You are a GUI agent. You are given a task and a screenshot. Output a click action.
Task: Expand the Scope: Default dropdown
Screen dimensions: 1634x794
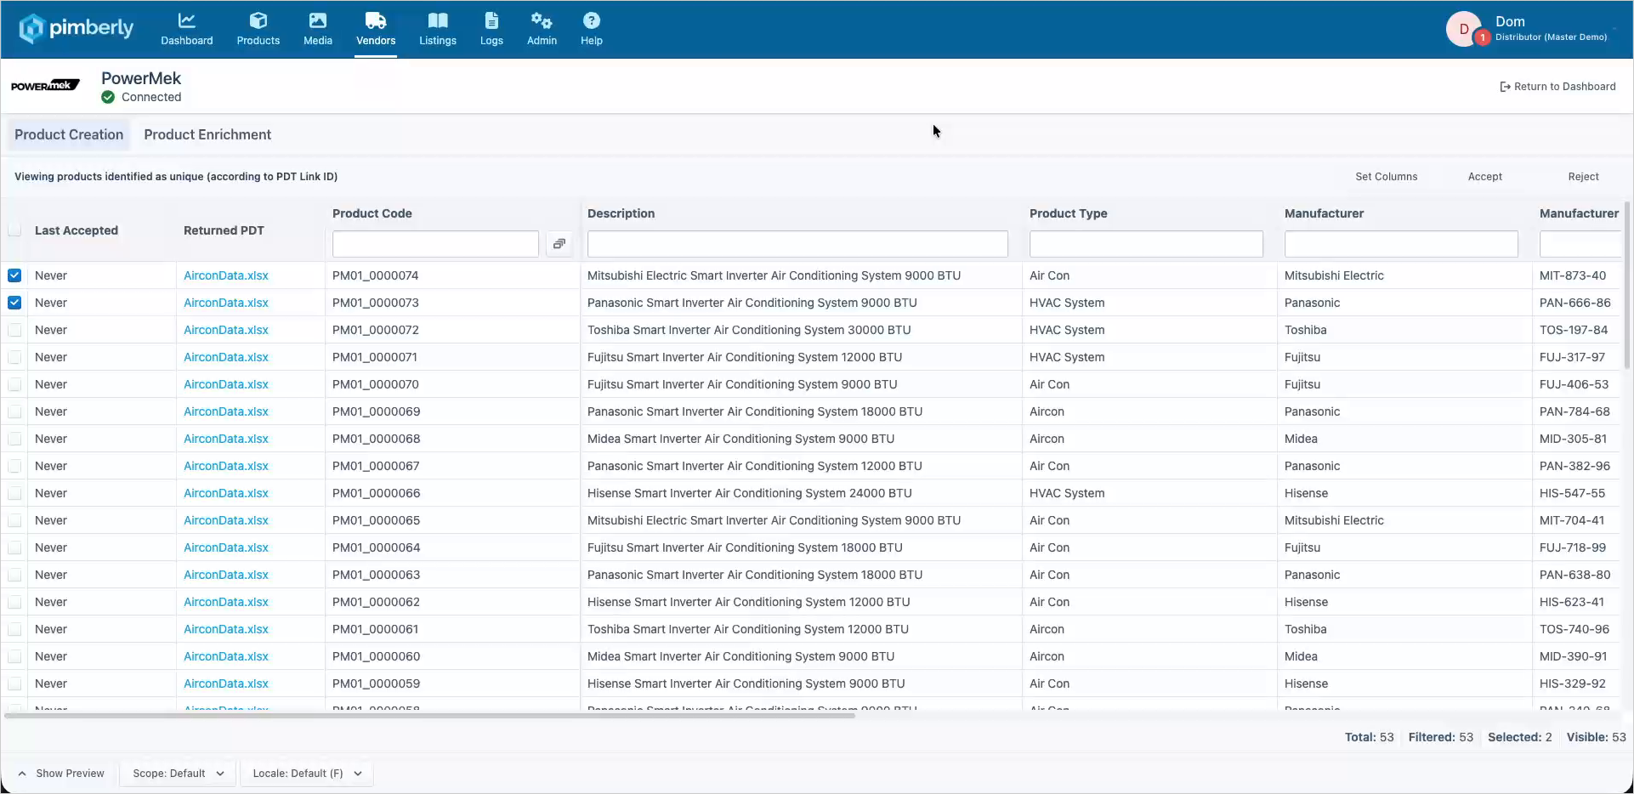(x=178, y=774)
